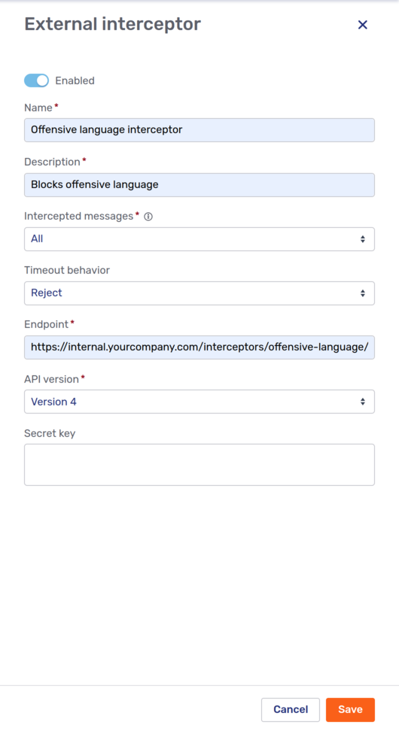Image resolution: width=399 pixels, height=734 pixels.
Task: Click the arrows icon on Timeout behavior
Action: click(x=362, y=293)
